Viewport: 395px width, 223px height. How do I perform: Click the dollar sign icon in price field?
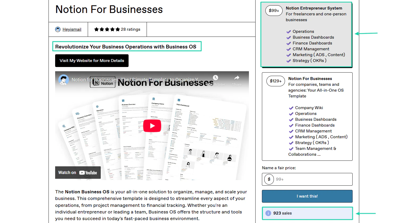tap(269, 179)
